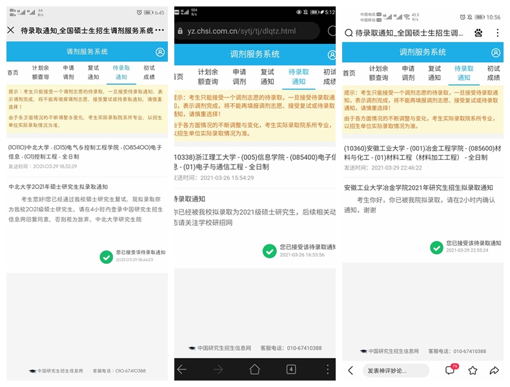This screenshot has height=387, width=510.
Task: Tap the green accepted checkmark under 中北大学 notice
Action: [x=107, y=257]
